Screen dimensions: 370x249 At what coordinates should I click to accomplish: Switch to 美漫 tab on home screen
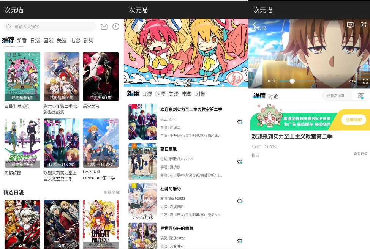pos(62,41)
